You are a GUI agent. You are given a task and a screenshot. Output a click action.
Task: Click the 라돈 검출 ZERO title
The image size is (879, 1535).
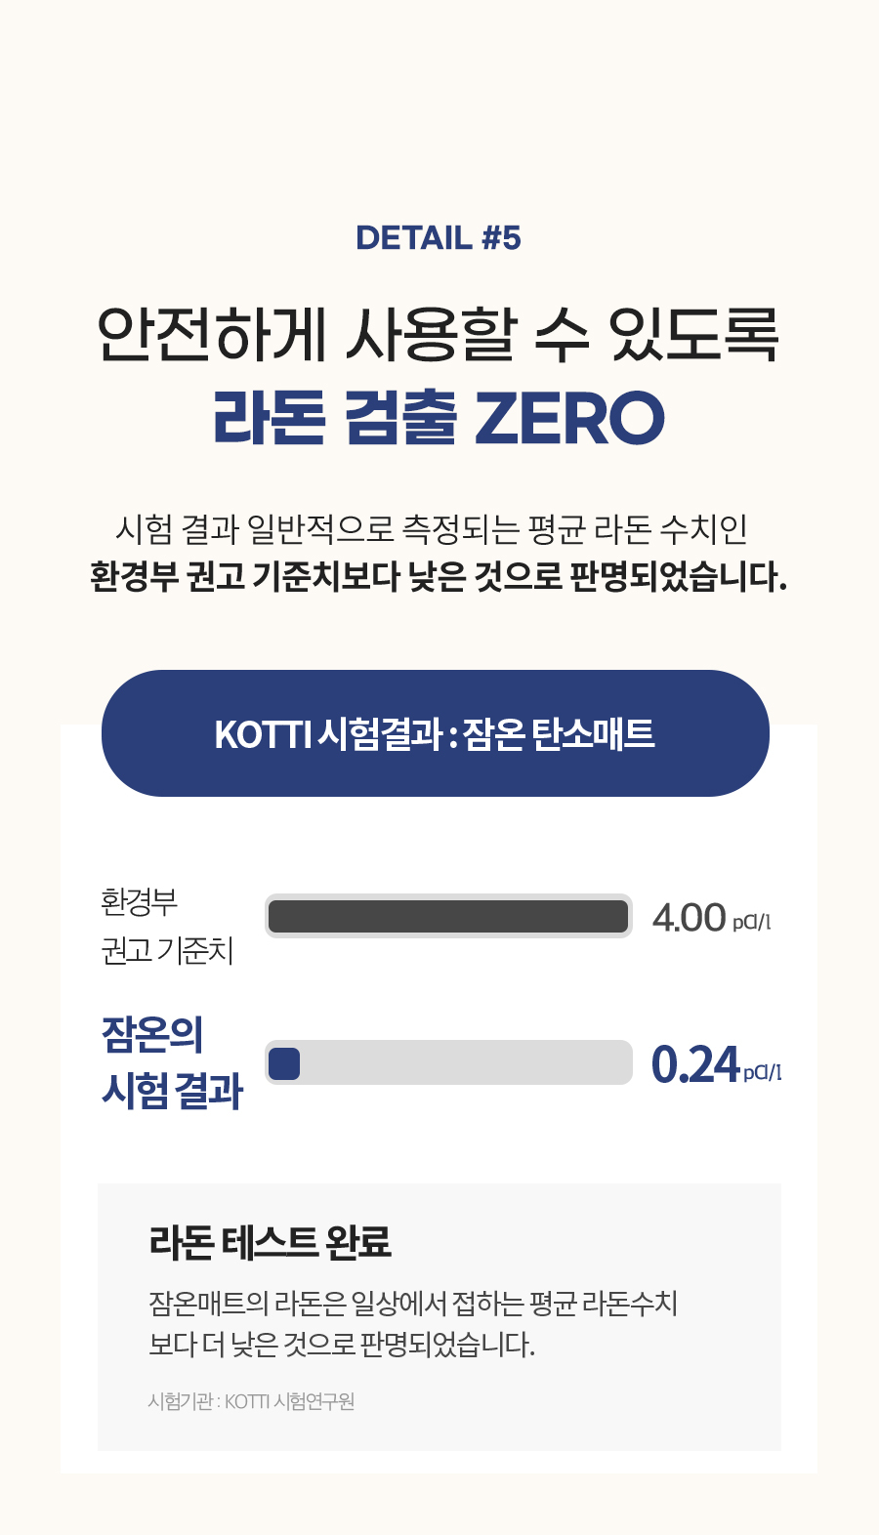click(439, 418)
